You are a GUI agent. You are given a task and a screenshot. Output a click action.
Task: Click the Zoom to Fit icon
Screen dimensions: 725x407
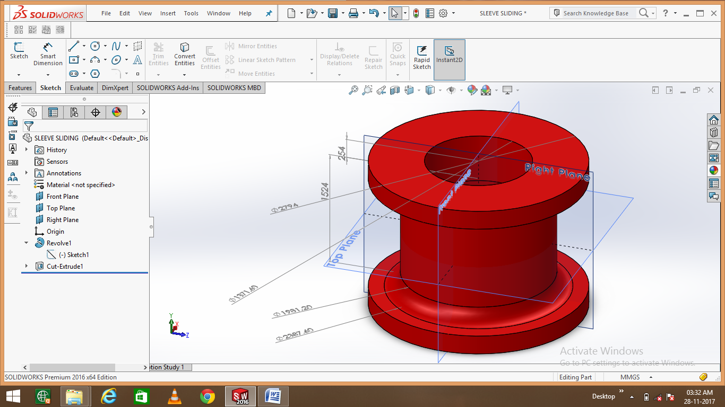[x=353, y=91]
